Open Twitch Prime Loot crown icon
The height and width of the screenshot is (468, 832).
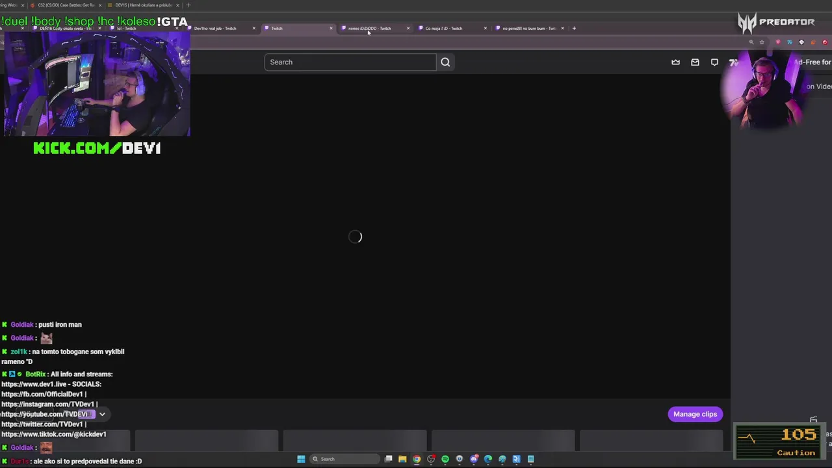[x=675, y=62]
